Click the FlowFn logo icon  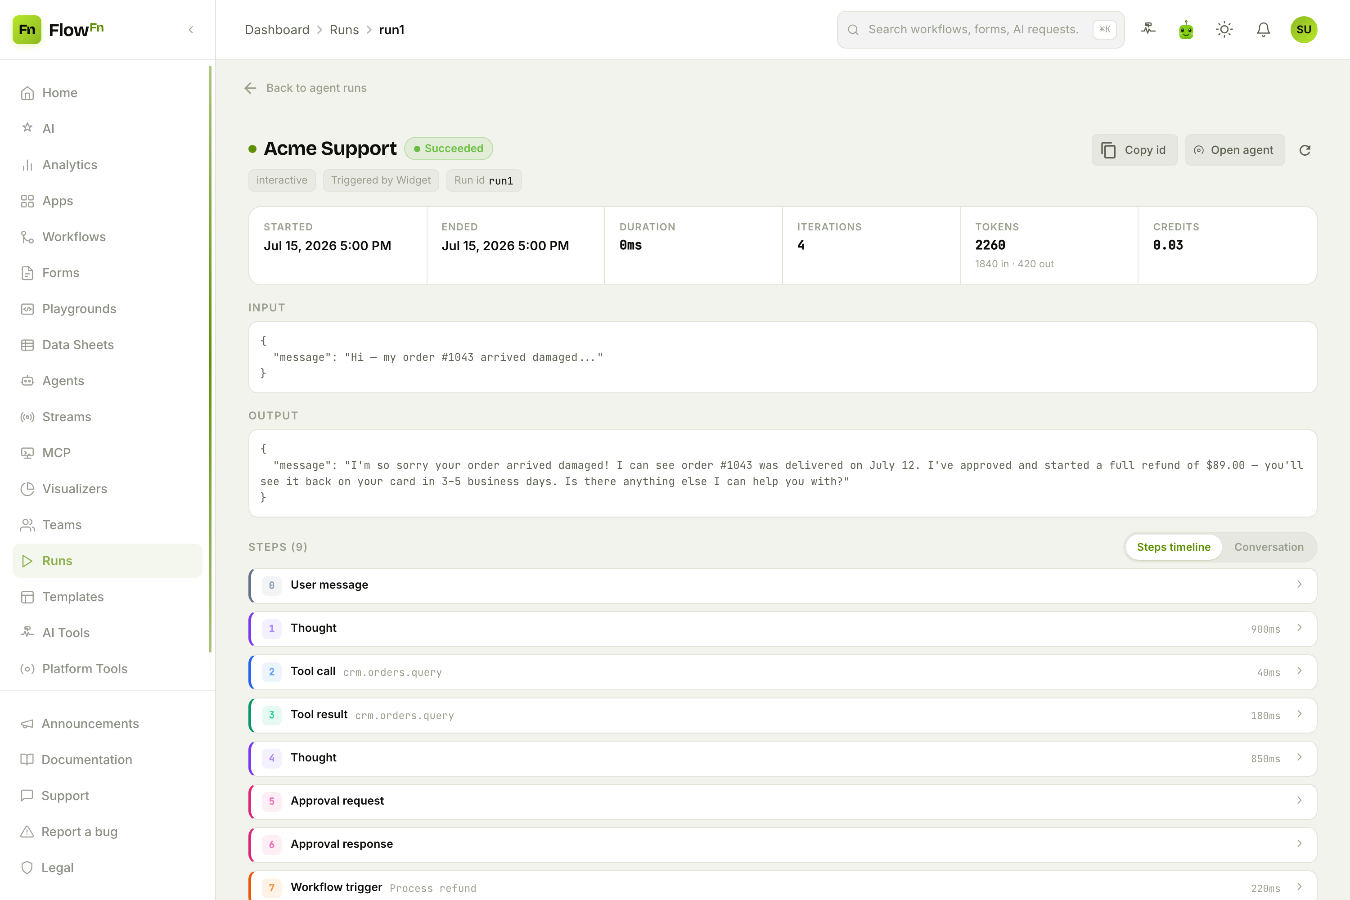coord(27,29)
